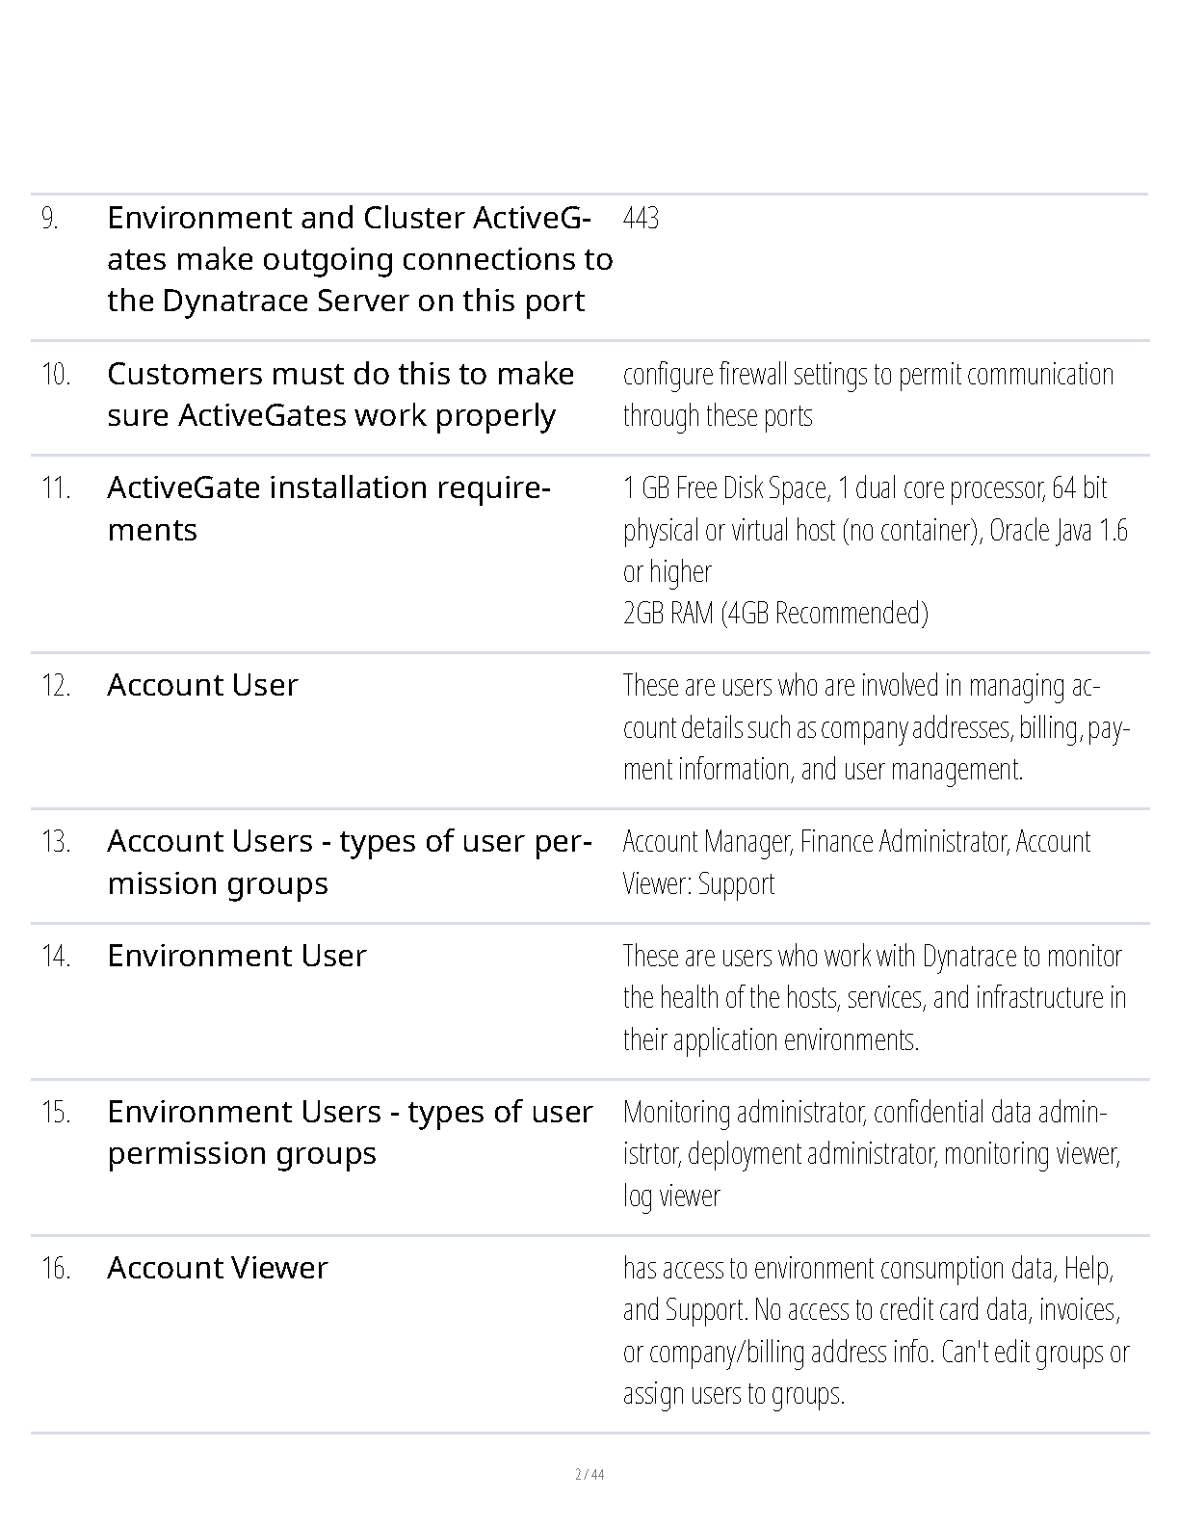
Task: Click the "443" port definition
Action: (x=641, y=219)
